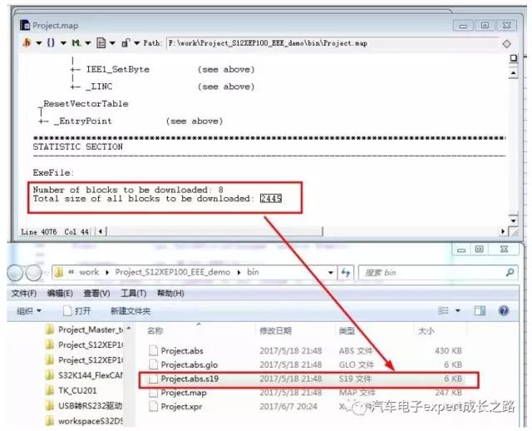
Task: Open the 组织 (Organize) dropdown
Action: pos(30,310)
